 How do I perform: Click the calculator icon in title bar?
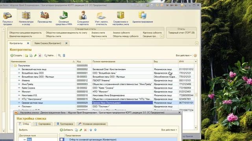tap(157, 5)
